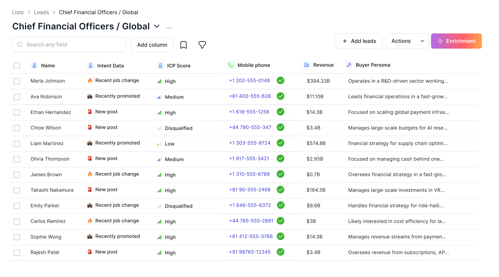Call Maria Johnson's number +1 202-555-0148

coord(249,81)
